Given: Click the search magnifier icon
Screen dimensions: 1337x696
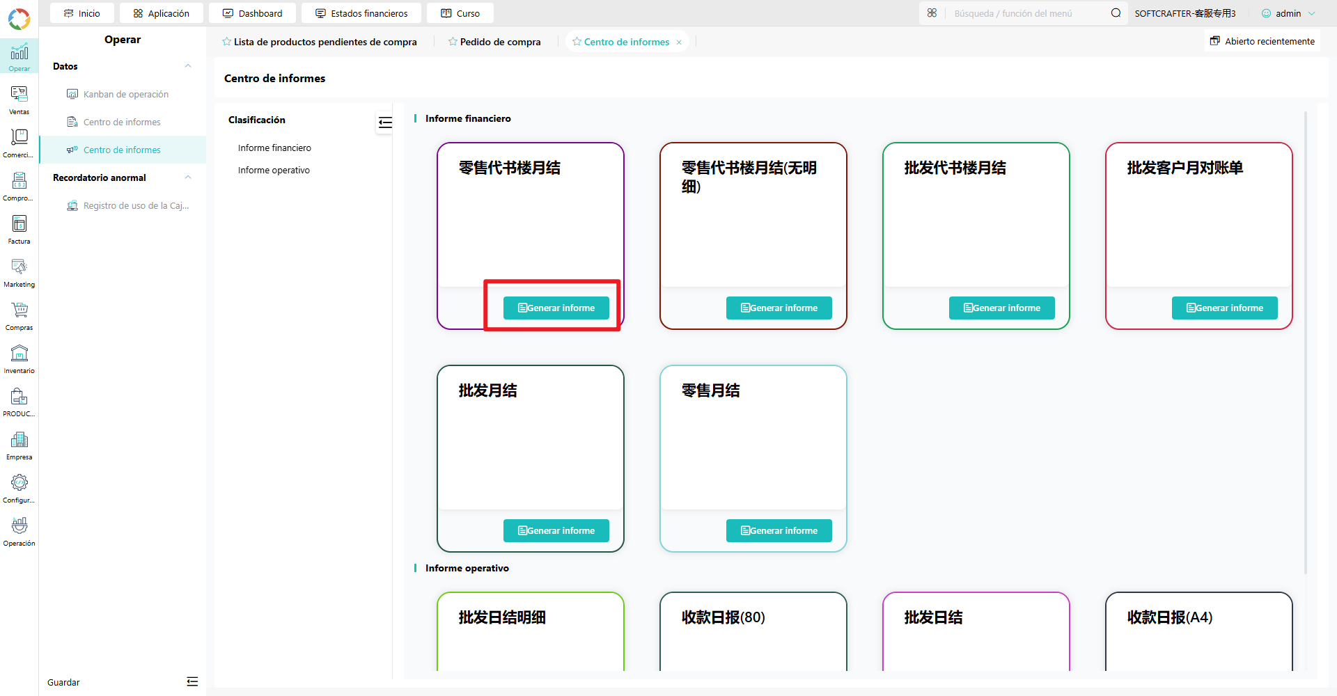Looking at the screenshot, I should click(1116, 13).
